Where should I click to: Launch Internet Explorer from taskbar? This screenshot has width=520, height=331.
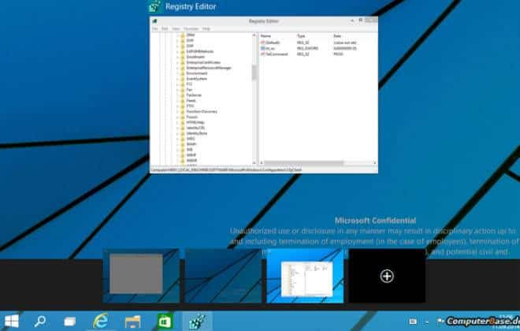tap(101, 321)
